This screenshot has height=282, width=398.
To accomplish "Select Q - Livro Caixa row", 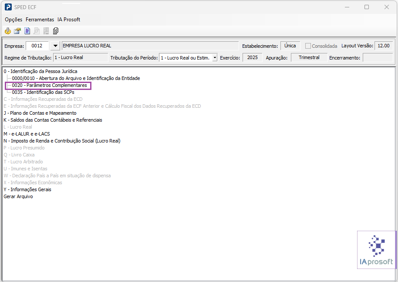I will pyautogui.click(x=19, y=155).
